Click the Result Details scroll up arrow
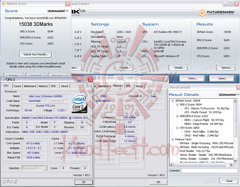Screen dimensions: 240x187 point(235,101)
